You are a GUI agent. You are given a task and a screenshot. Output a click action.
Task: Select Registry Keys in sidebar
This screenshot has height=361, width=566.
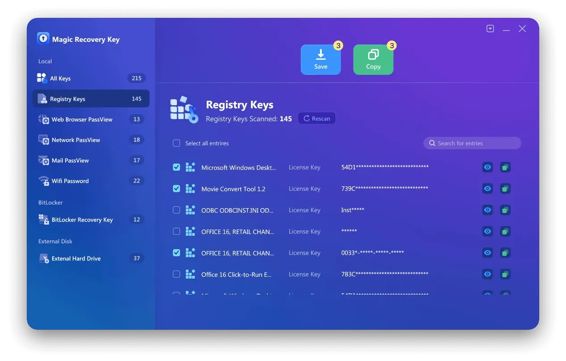coord(91,99)
